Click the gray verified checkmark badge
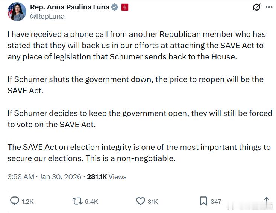The width and height of the screenshot is (276, 213). (x=115, y=7)
